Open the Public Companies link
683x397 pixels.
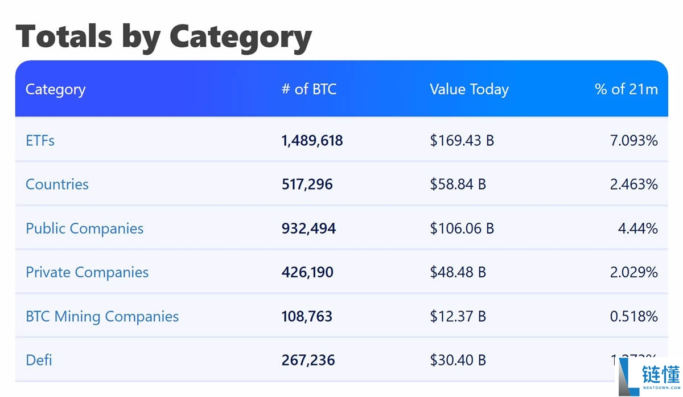(84, 228)
